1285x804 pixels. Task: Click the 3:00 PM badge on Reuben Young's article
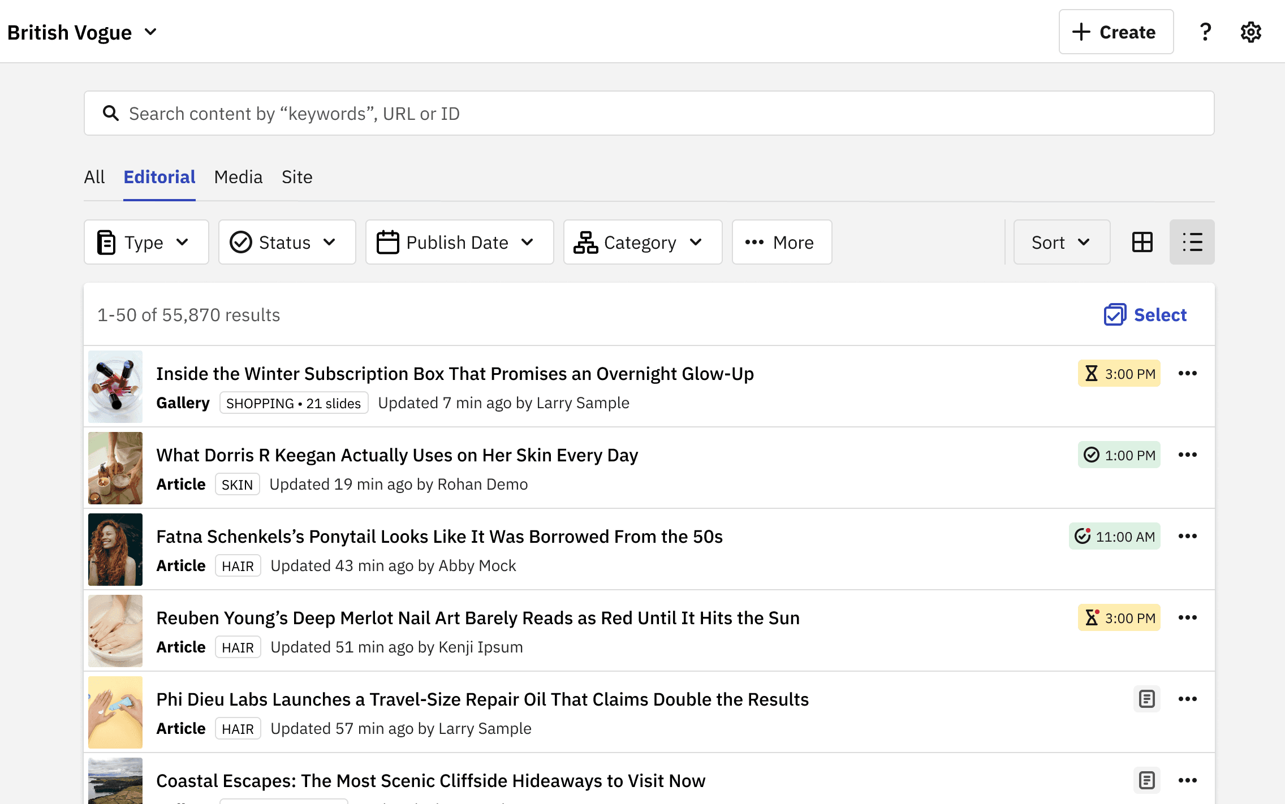pyautogui.click(x=1119, y=617)
